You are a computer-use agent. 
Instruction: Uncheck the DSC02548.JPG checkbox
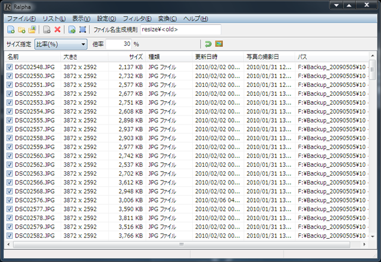click(x=10, y=67)
